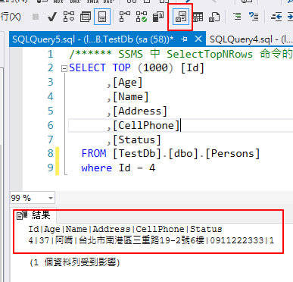293x282 pixels.
Task: Switch to the SQLQuery4.sql tab
Action: click(251, 39)
